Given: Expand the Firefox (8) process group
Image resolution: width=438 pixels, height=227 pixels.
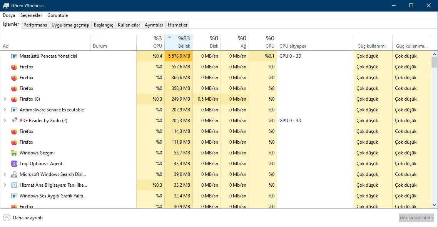Looking at the screenshot, I should tap(5, 99).
